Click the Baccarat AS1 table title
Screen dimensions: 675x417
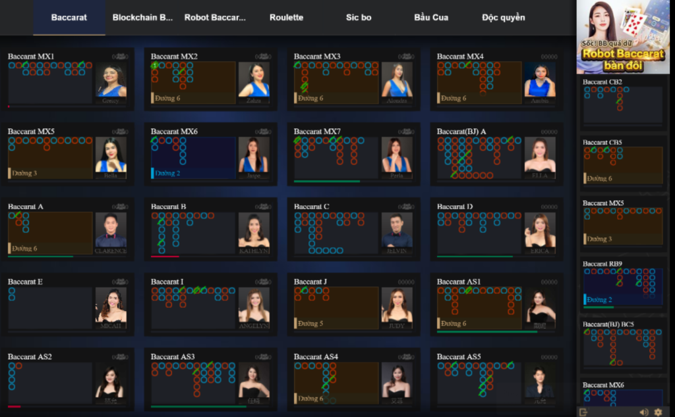pos(459,282)
